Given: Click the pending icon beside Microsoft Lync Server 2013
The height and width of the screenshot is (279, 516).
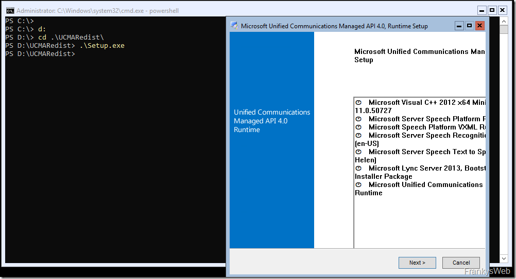Looking at the screenshot, I should click(x=358, y=169).
